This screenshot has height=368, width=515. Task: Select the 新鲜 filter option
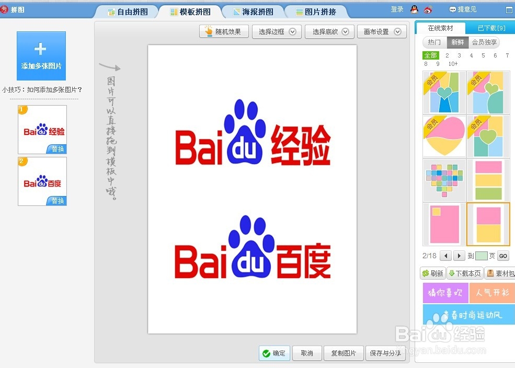(457, 42)
